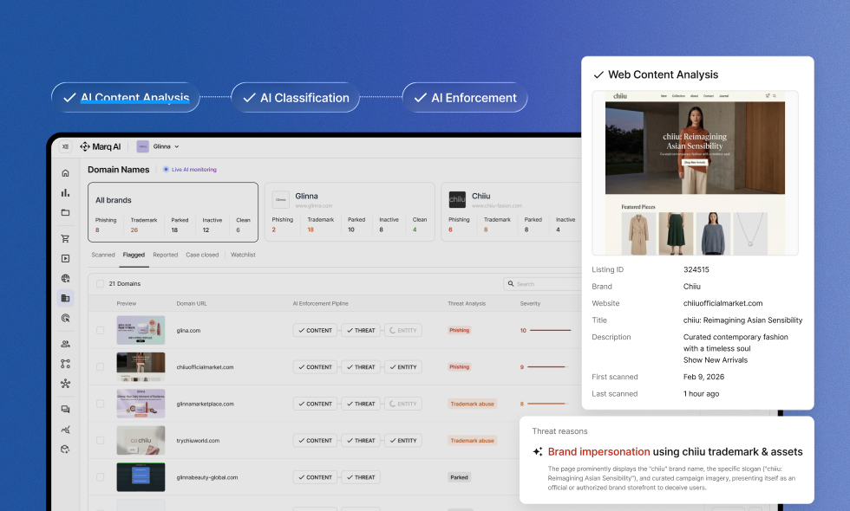This screenshot has height=511, width=850.
Task: Click the Severity column header
Action: (x=530, y=304)
